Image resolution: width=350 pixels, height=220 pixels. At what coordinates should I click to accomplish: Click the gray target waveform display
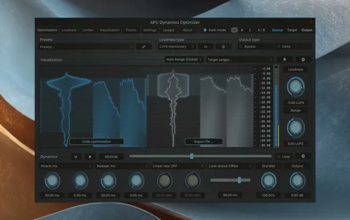click(x=200, y=107)
